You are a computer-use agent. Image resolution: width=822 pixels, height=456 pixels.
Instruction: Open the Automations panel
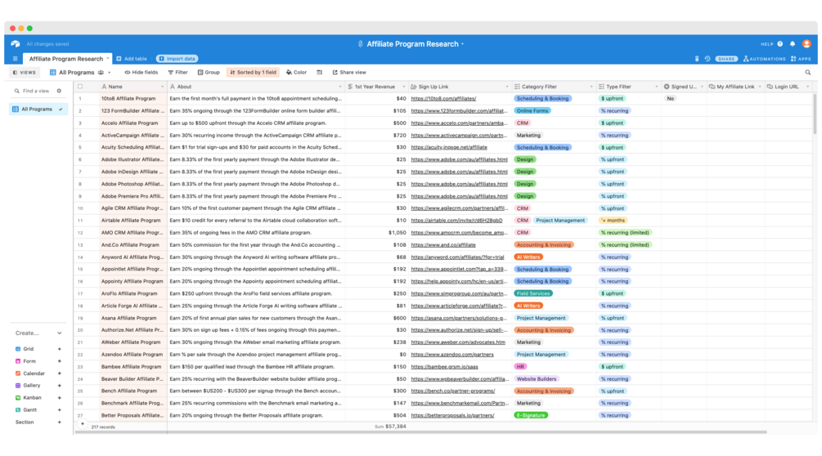click(x=764, y=59)
